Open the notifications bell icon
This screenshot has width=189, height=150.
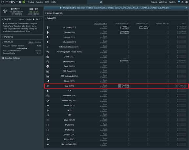178,2
